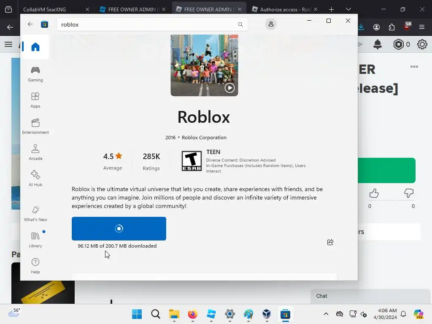Open the Store account profile icon
This screenshot has width=432, height=324.
[271, 24]
